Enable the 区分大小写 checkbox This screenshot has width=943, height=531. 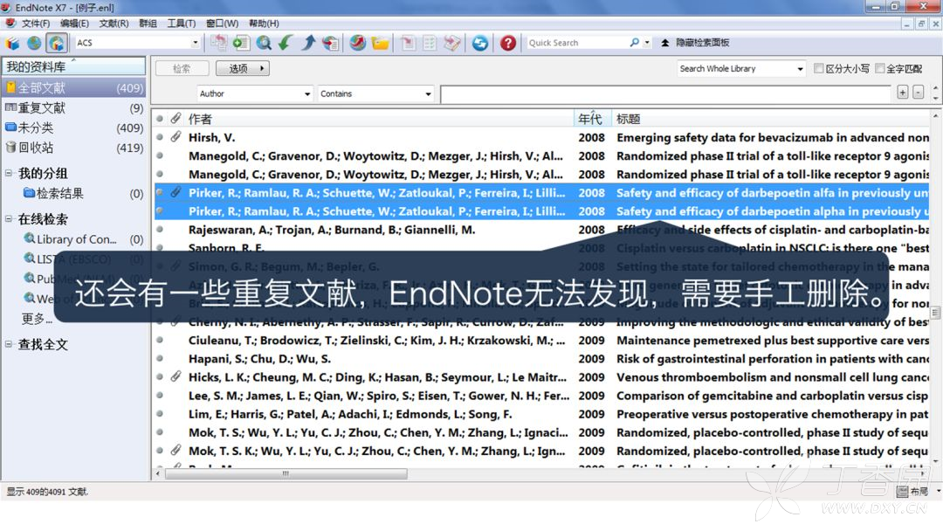pos(818,68)
